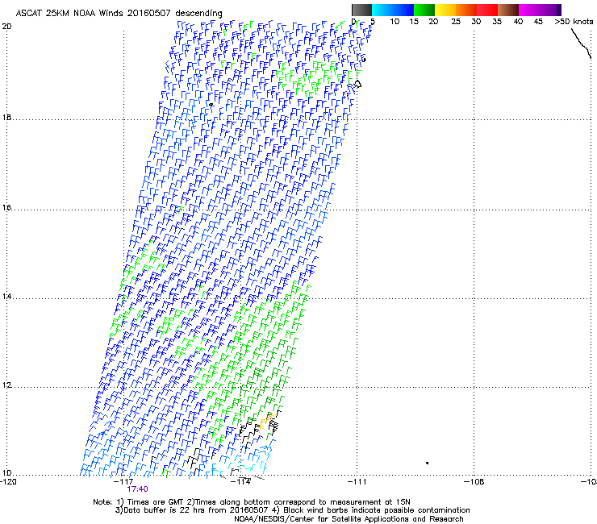Click the longitude axis label '-114'
The width and height of the screenshot is (597, 524).
pos(241,482)
